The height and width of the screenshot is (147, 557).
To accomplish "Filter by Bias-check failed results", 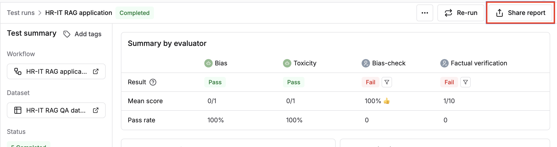I will click(x=387, y=82).
